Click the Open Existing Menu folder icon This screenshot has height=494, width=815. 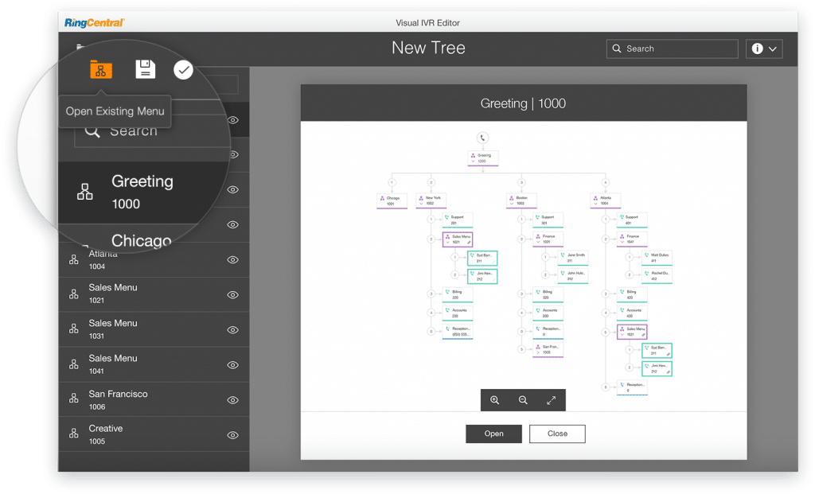click(100, 69)
